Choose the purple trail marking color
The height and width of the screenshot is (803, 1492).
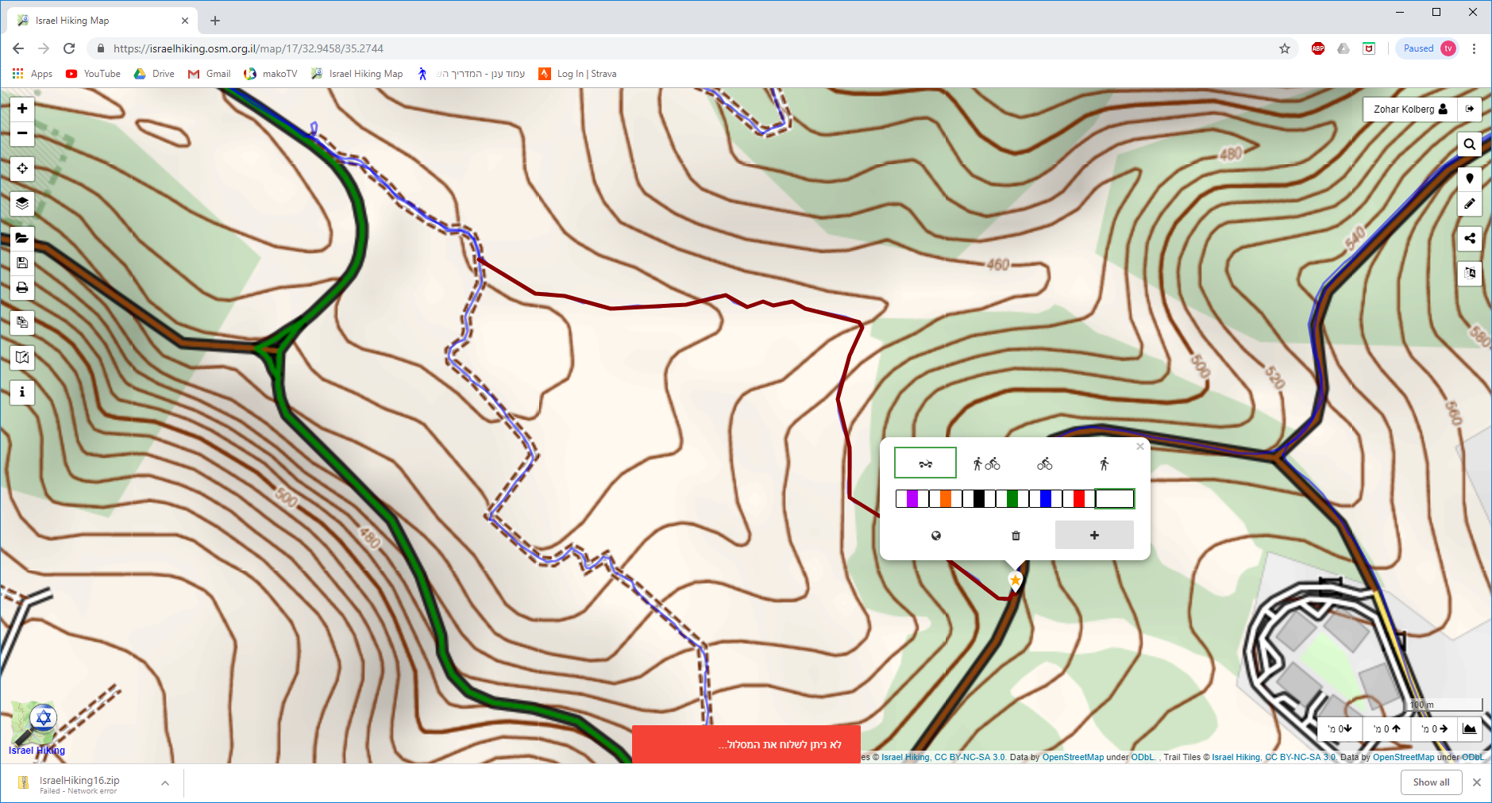click(x=912, y=498)
